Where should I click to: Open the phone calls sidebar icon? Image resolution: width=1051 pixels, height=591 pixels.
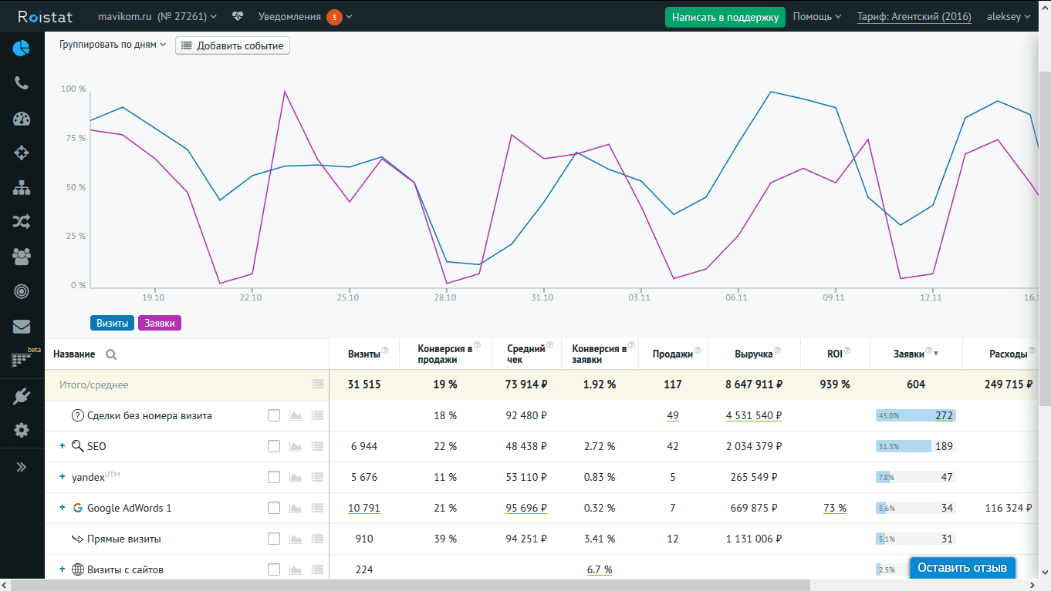point(21,83)
